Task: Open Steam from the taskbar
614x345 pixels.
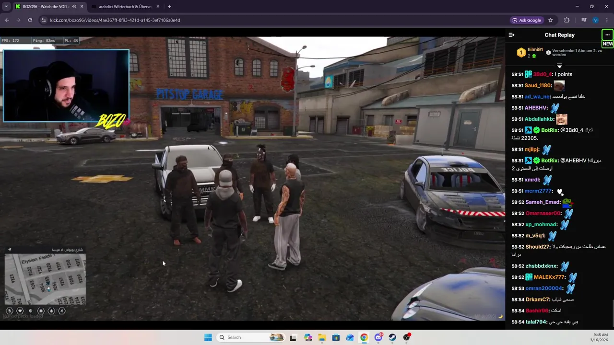Action: pyautogui.click(x=392, y=337)
